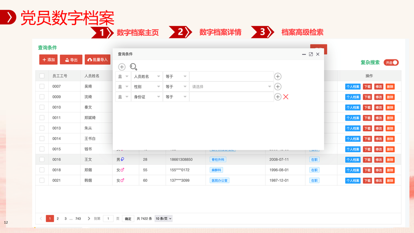Click the 批量导入 button
414x233 pixels.
(x=97, y=60)
